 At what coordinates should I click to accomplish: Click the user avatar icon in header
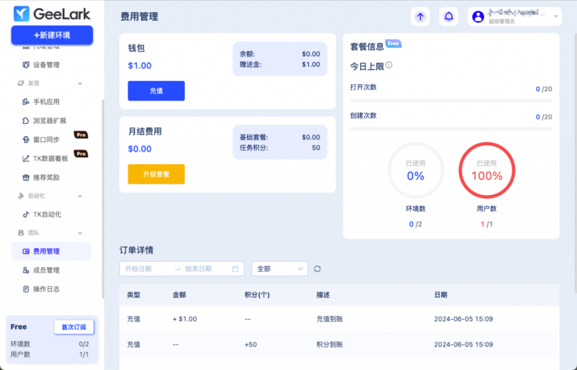point(478,17)
